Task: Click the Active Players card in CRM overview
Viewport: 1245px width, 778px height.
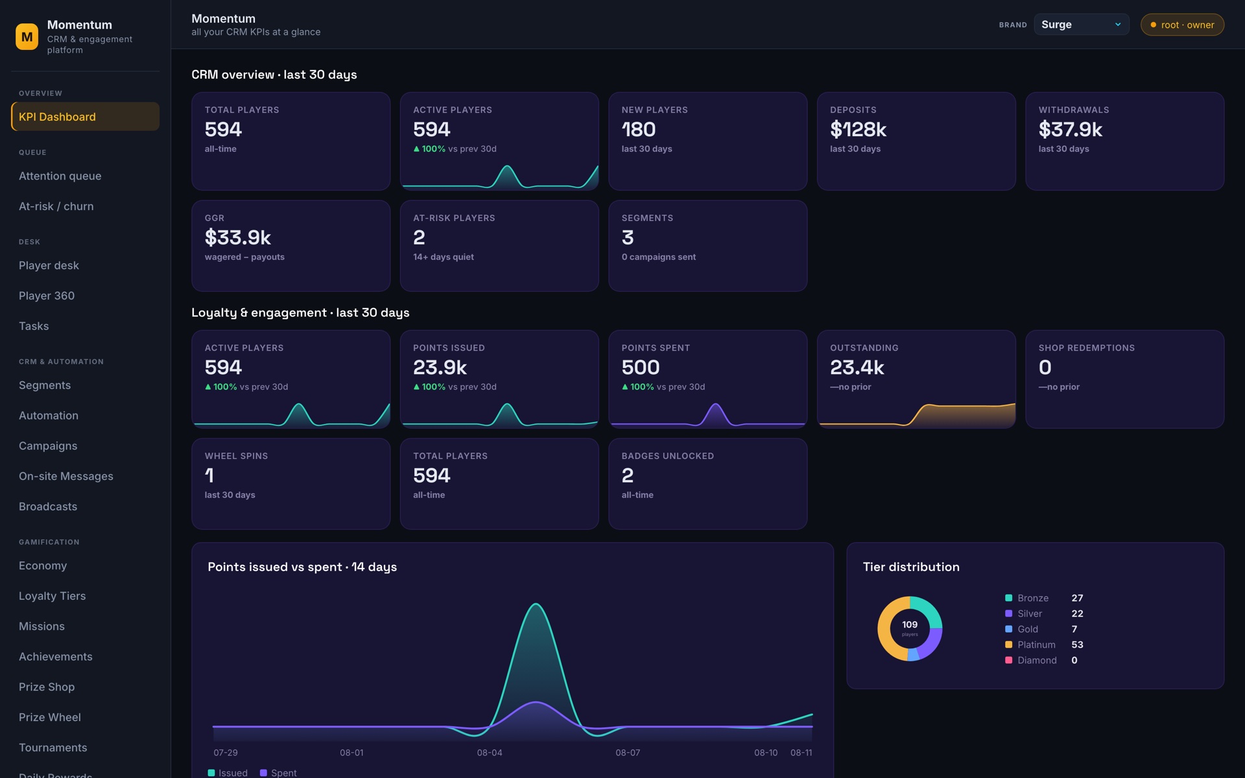Action: (499, 141)
